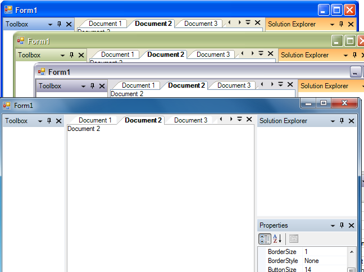Toggle the auto-hide pin on the Properties panel

coord(342,225)
